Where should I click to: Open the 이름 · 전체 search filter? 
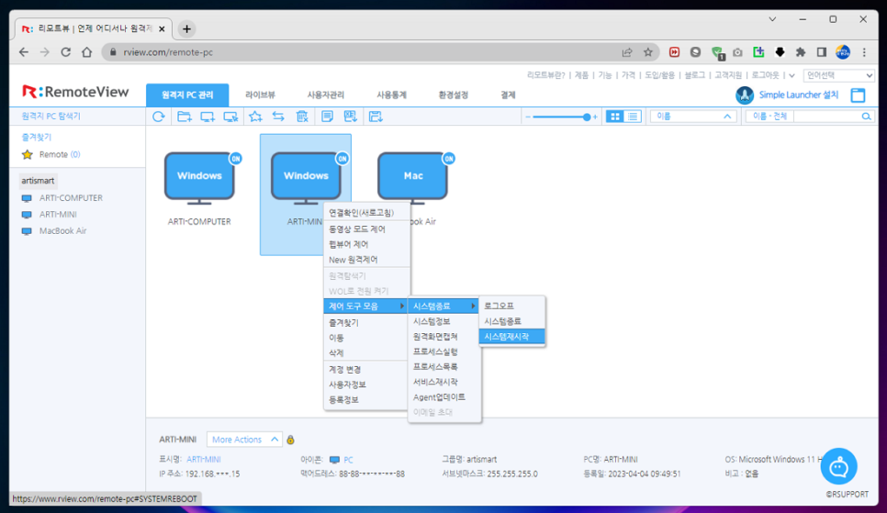coord(769,117)
